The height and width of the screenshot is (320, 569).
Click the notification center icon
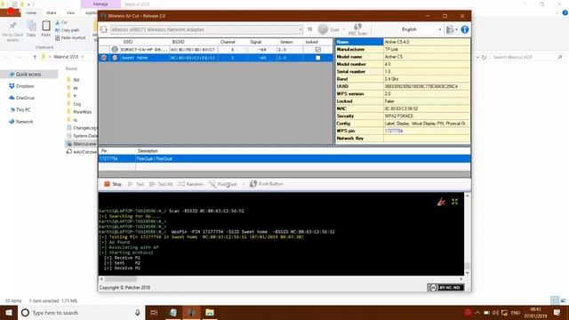pyautogui.click(x=557, y=312)
